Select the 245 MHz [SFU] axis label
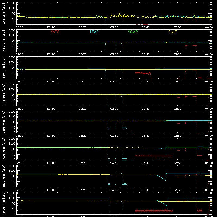The height and width of the screenshot is (217, 217). point(4,13)
